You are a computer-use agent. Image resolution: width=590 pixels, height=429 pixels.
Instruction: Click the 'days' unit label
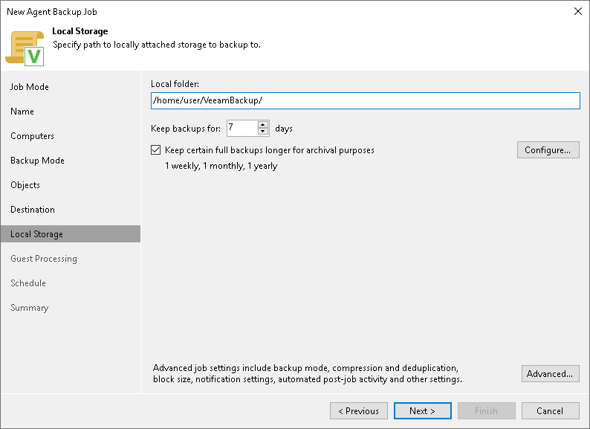coord(284,129)
